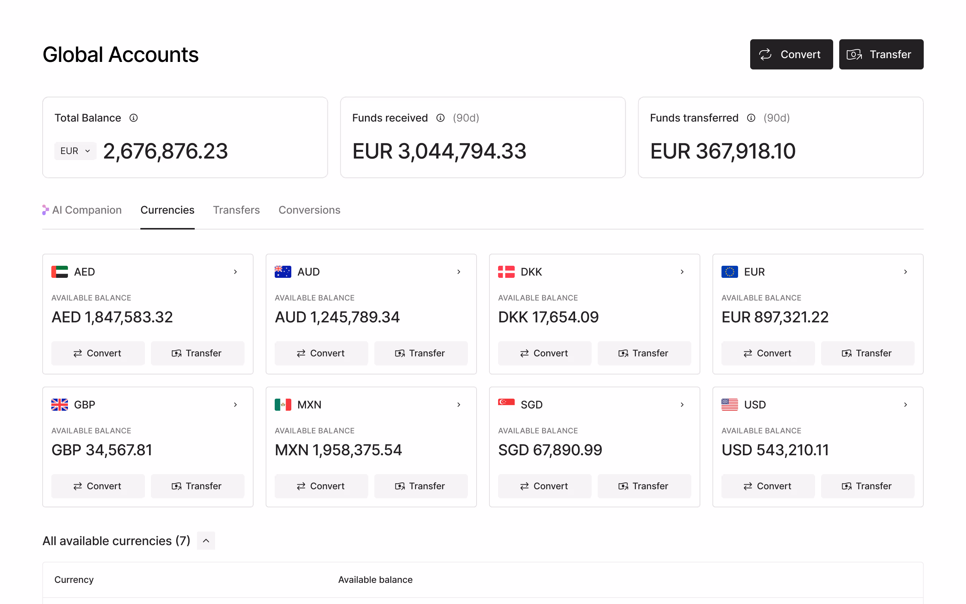This screenshot has height=604, width=966.
Task: Open the EUR total balance currency dropdown
Action: pos(75,151)
